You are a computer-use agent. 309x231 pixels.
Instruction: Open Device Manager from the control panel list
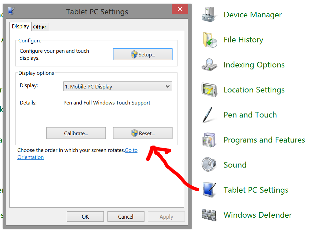(253, 15)
